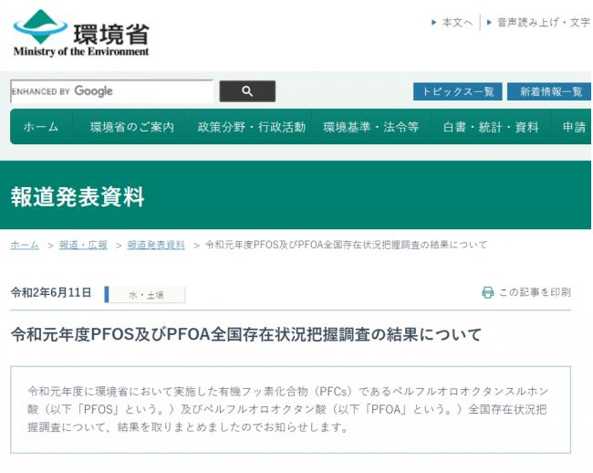Click the printer icon to print article
This screenshot has height=473, width=593.
point(487,292)
